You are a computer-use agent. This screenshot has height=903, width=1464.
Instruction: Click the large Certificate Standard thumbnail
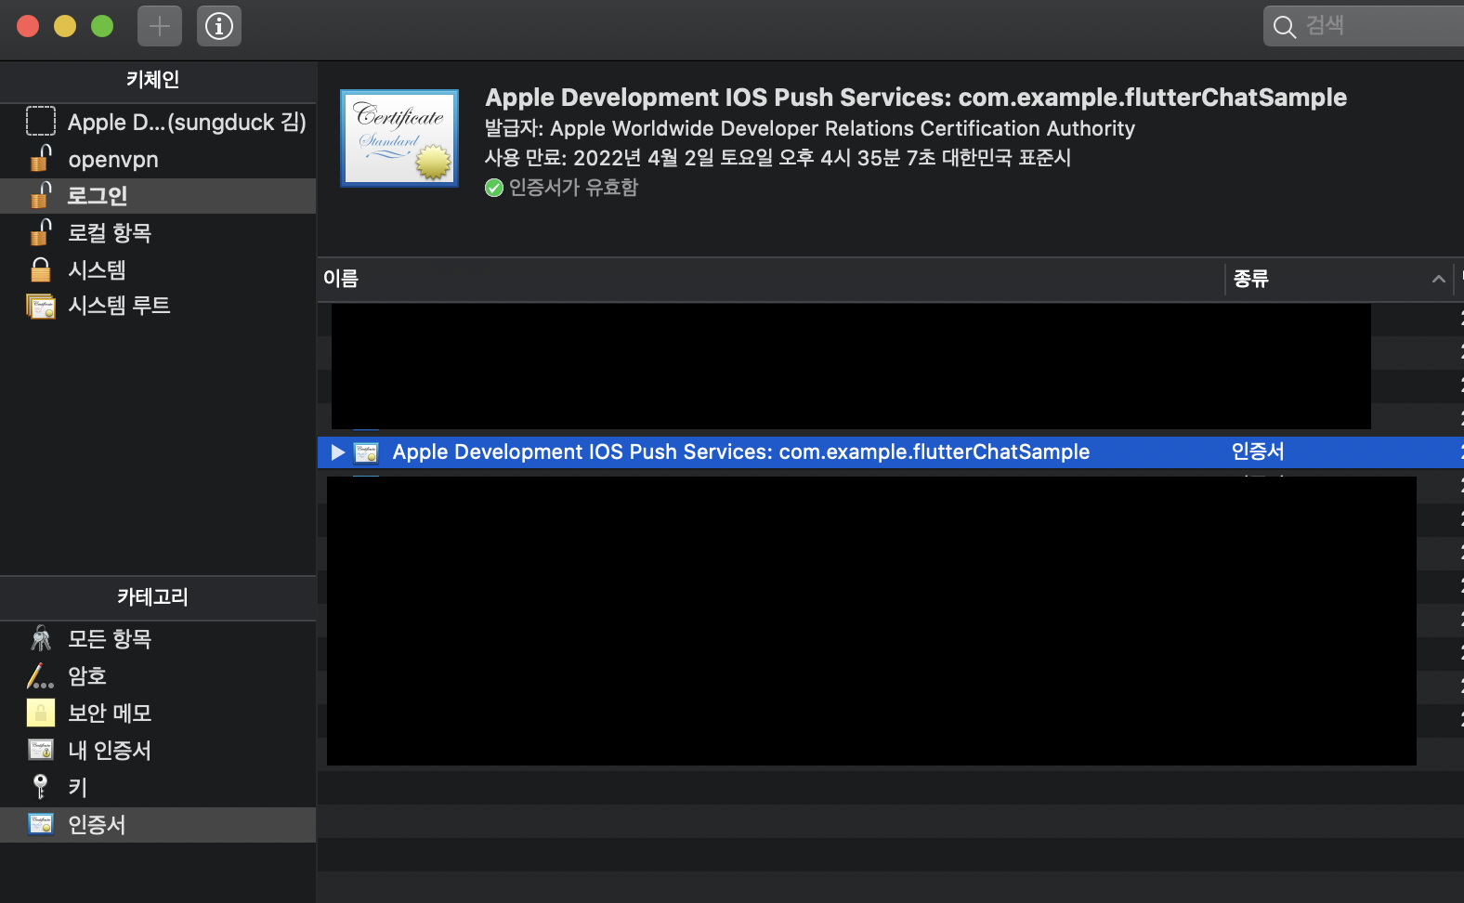[x=399, y=138]
